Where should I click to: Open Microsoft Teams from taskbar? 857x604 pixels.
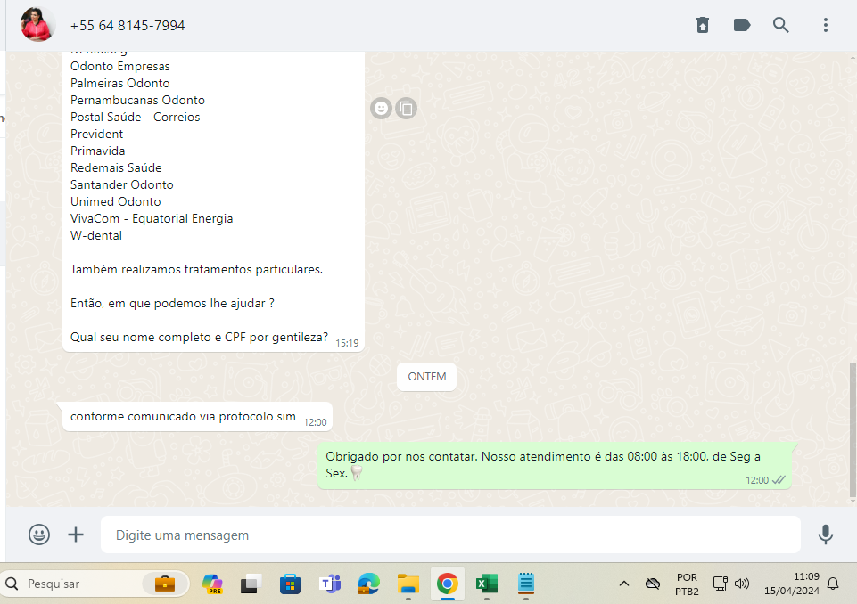330,584
